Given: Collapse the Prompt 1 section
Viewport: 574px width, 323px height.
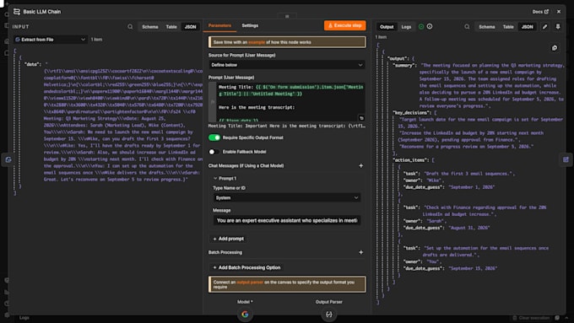Looking at the screenshot, I should pyautogui.click(x=215, y=179).
